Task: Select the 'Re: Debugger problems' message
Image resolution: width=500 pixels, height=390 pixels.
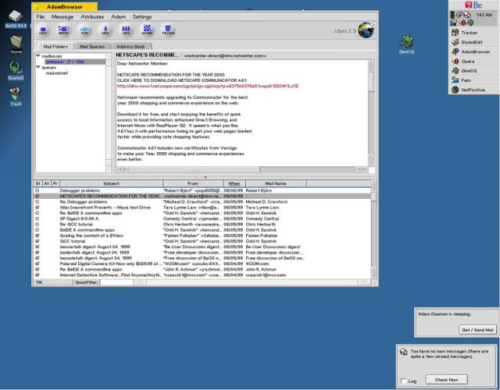Action: [x=202, y=202]
